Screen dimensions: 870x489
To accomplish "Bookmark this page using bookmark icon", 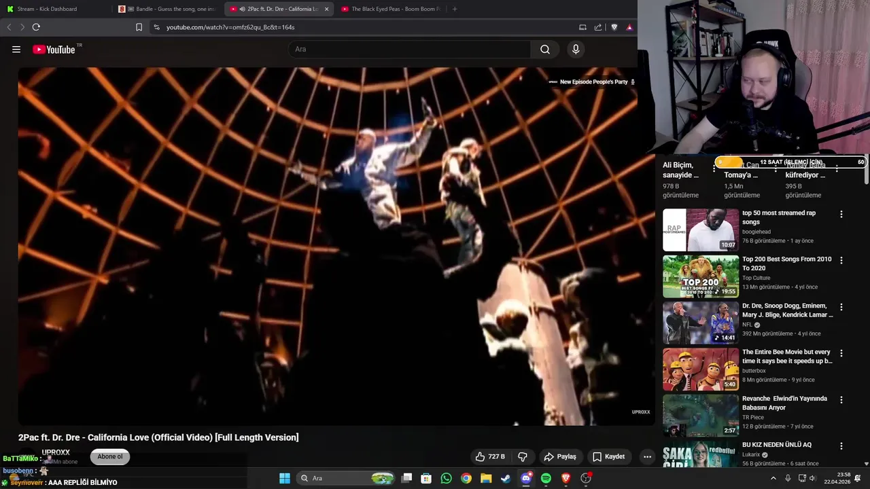I will 139,27.
